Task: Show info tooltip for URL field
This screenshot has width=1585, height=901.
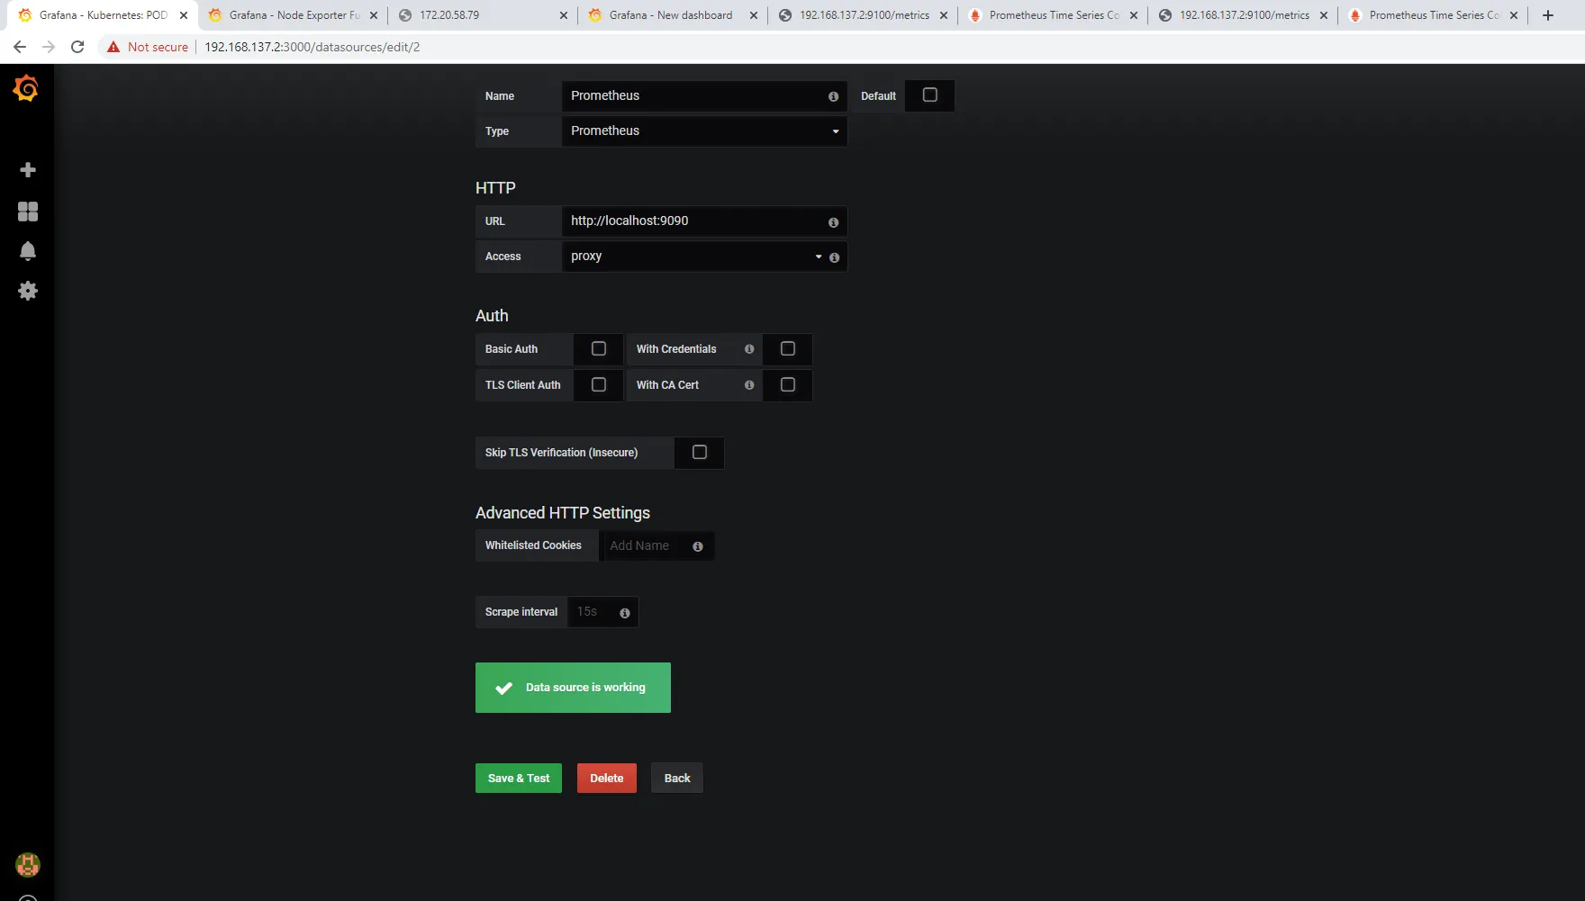Action: tap(833, 222)
